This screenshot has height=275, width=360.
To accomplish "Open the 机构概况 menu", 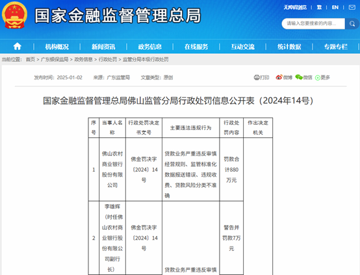I will [57, 47].
